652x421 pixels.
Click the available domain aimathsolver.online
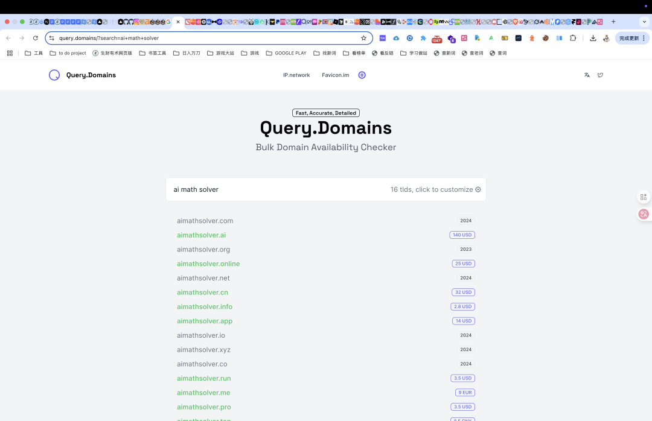pyautogui.click(x=208, y=264)
